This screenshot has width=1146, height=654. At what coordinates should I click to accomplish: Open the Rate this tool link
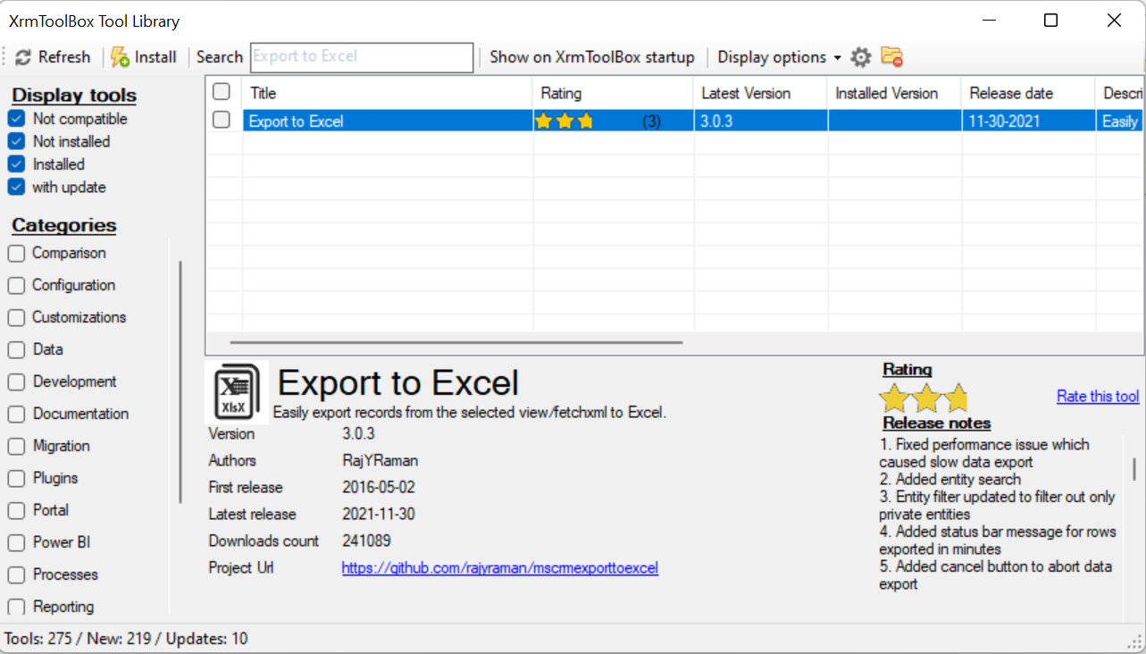1098,396
